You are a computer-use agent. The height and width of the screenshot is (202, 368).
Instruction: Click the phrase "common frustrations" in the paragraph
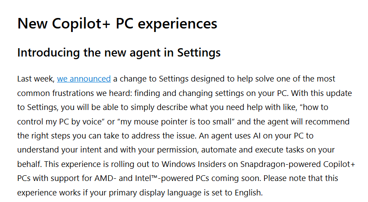pyautogui.click(x=55, y=93)
